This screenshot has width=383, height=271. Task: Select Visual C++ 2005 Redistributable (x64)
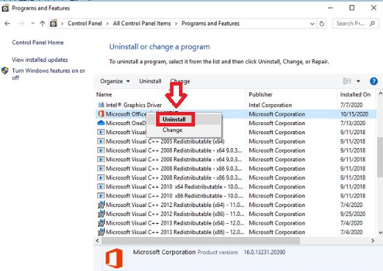coord(236,141)
